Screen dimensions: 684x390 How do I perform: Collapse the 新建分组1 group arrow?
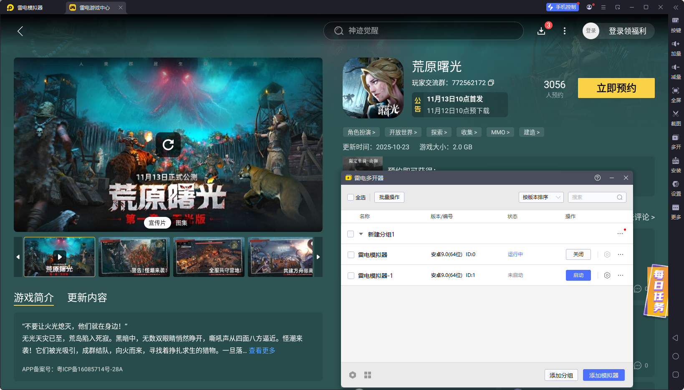(361, 234)
